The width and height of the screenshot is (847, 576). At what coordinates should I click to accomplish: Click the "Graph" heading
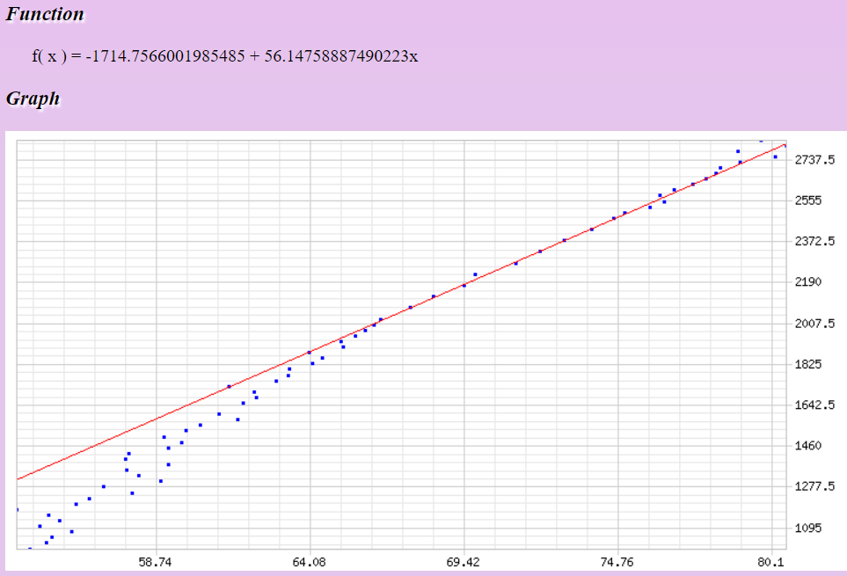[x=33, y=98]
